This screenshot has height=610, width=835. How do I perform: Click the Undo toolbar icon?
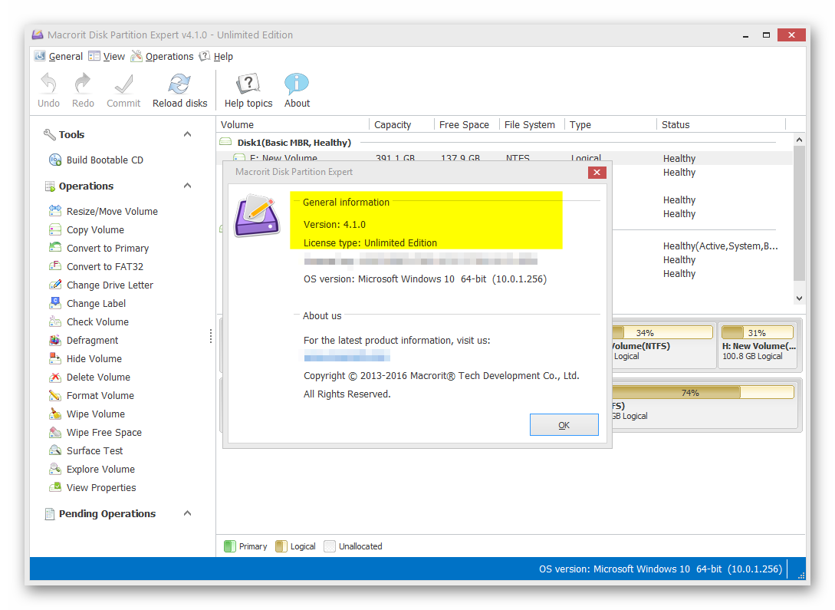point(48,84)
